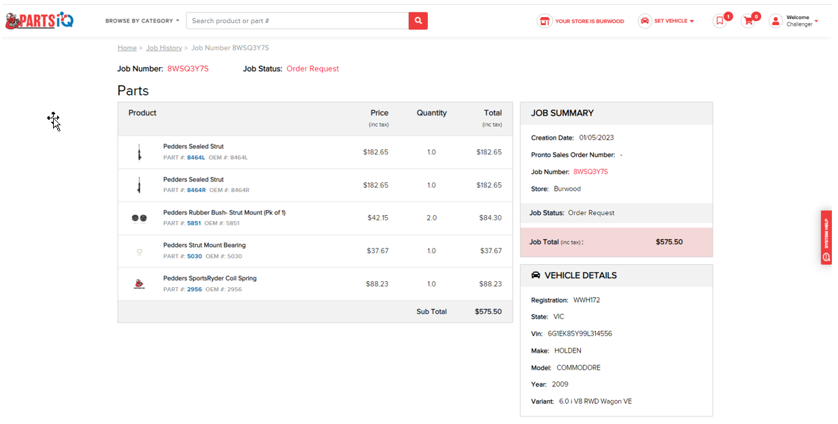Click the Job Total $575.50 value
Viewport: 838px width, 424px height.
pos(669,242)
